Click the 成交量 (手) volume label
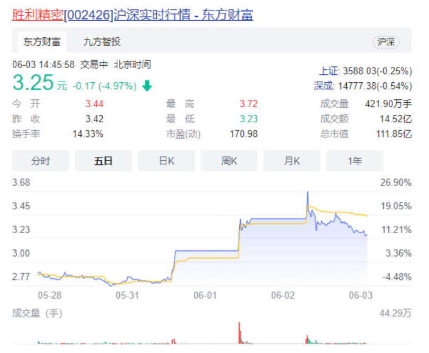This screenshot has height=353, width=429. point(37,313)
